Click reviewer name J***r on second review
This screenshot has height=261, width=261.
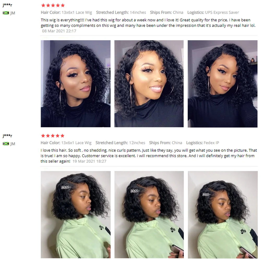point(7,136)
